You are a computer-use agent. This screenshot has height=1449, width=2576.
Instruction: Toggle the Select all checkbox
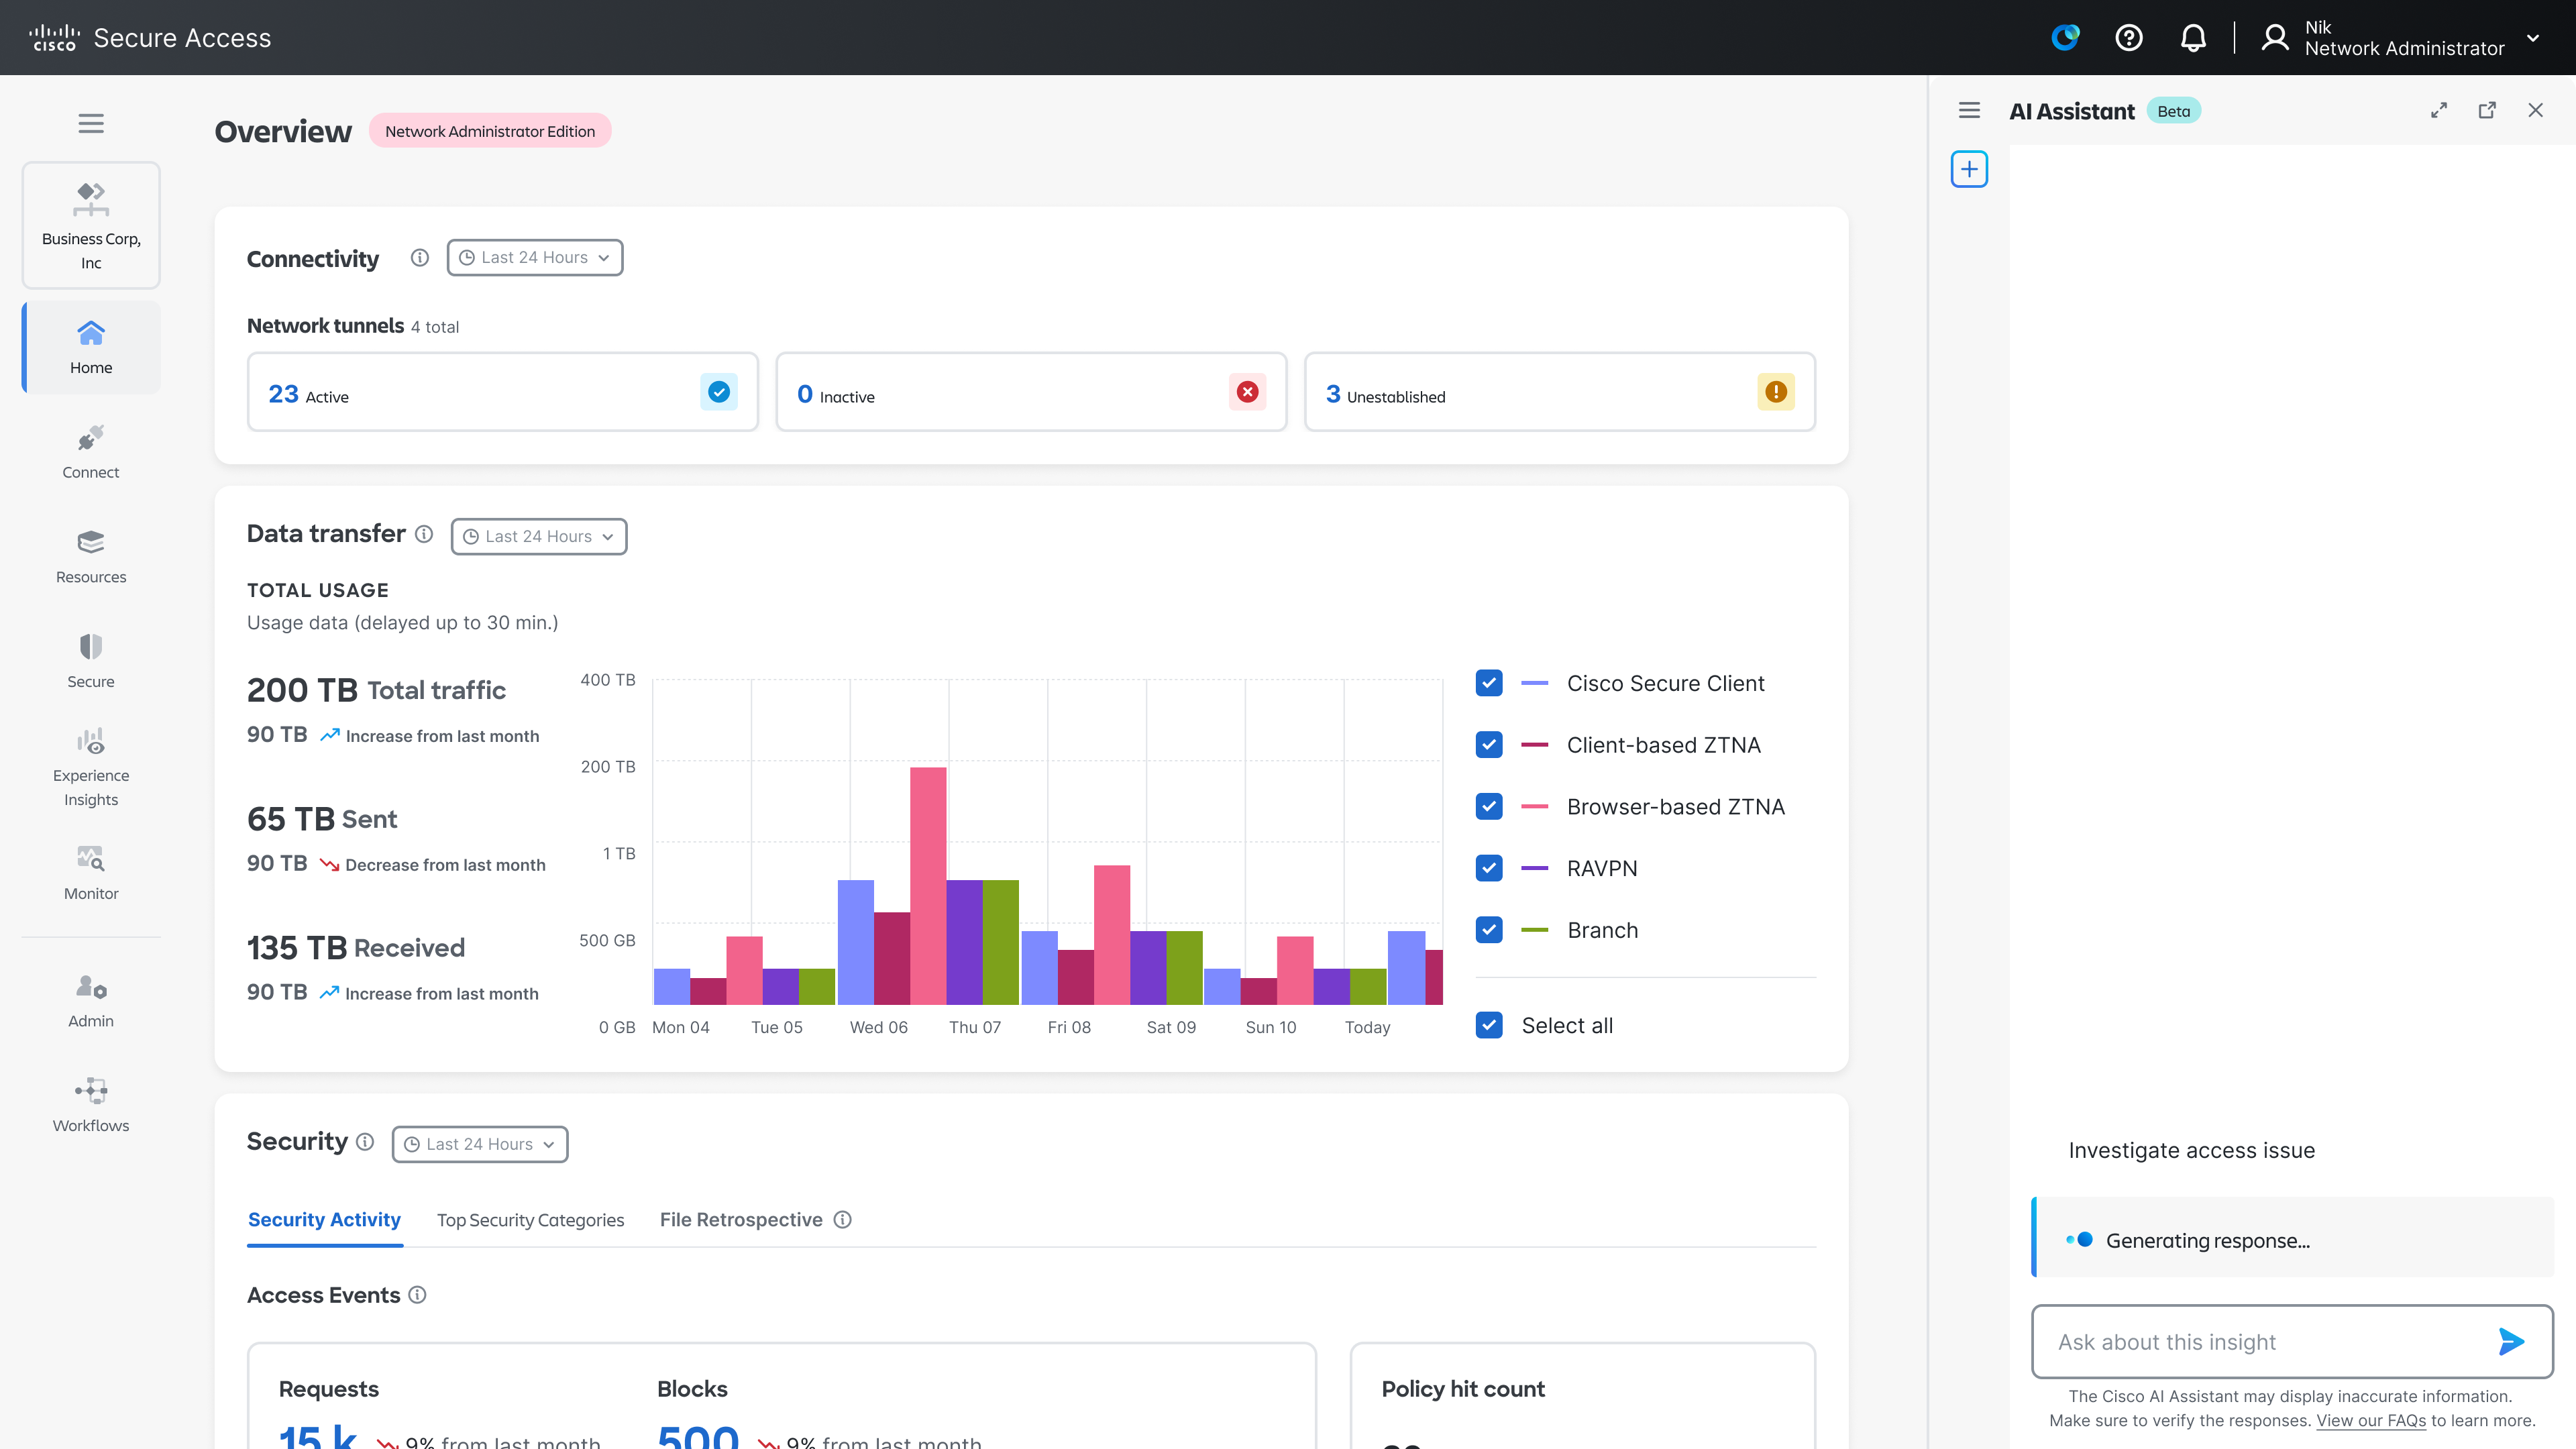click(1488, 1025)
